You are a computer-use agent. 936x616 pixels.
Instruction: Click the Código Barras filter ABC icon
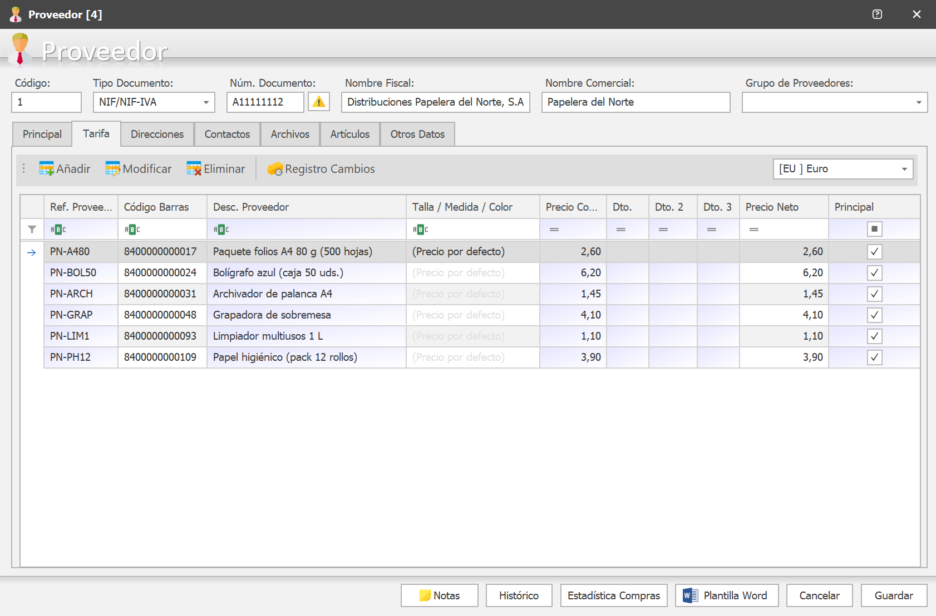[132, 229]
